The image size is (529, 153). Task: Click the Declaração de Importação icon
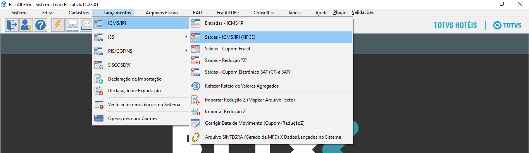coord(99,79)
